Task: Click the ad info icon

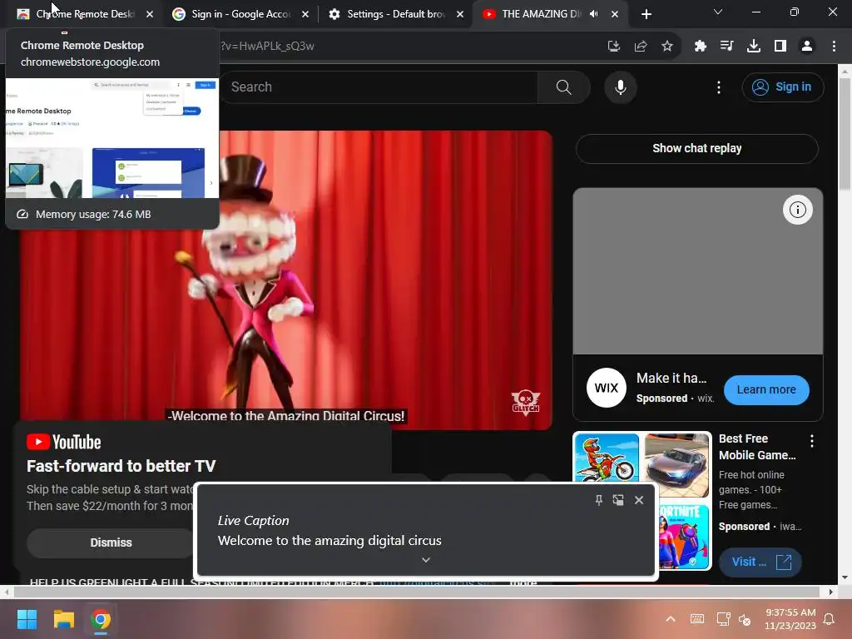Action: 797,210
